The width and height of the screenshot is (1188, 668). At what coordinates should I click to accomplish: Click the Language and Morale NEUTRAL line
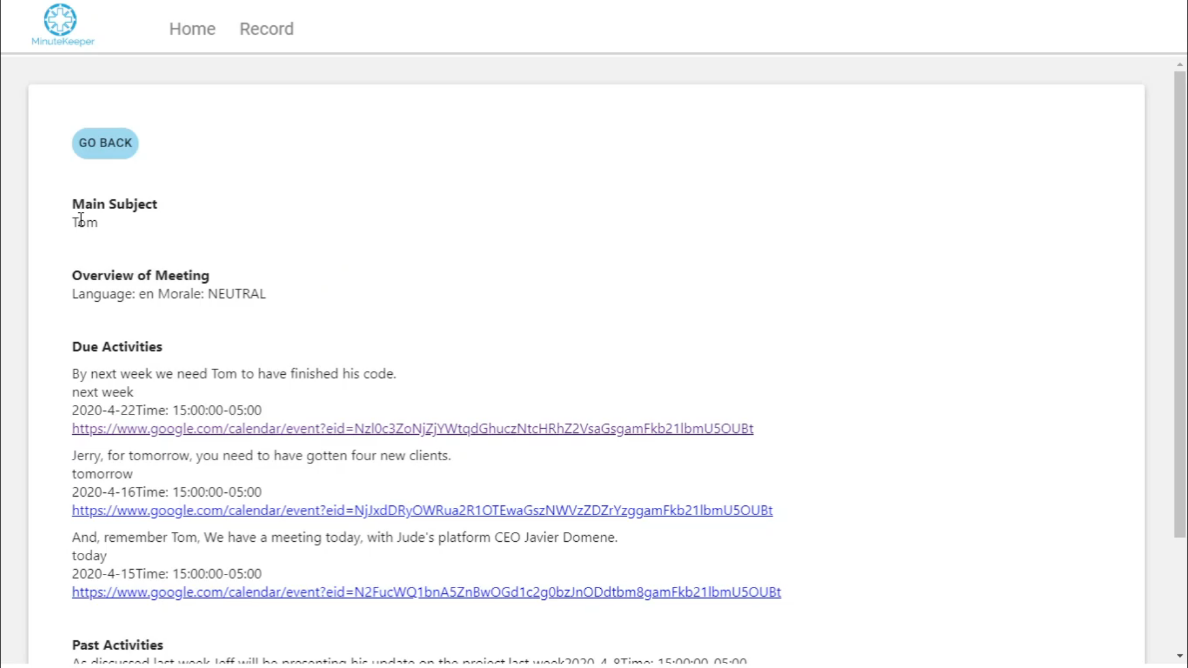coord(168,294)
